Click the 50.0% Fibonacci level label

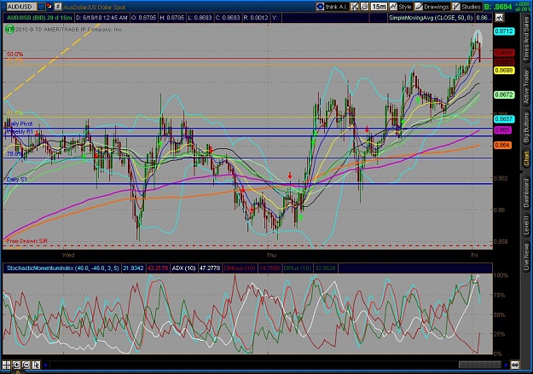point(15,54)
